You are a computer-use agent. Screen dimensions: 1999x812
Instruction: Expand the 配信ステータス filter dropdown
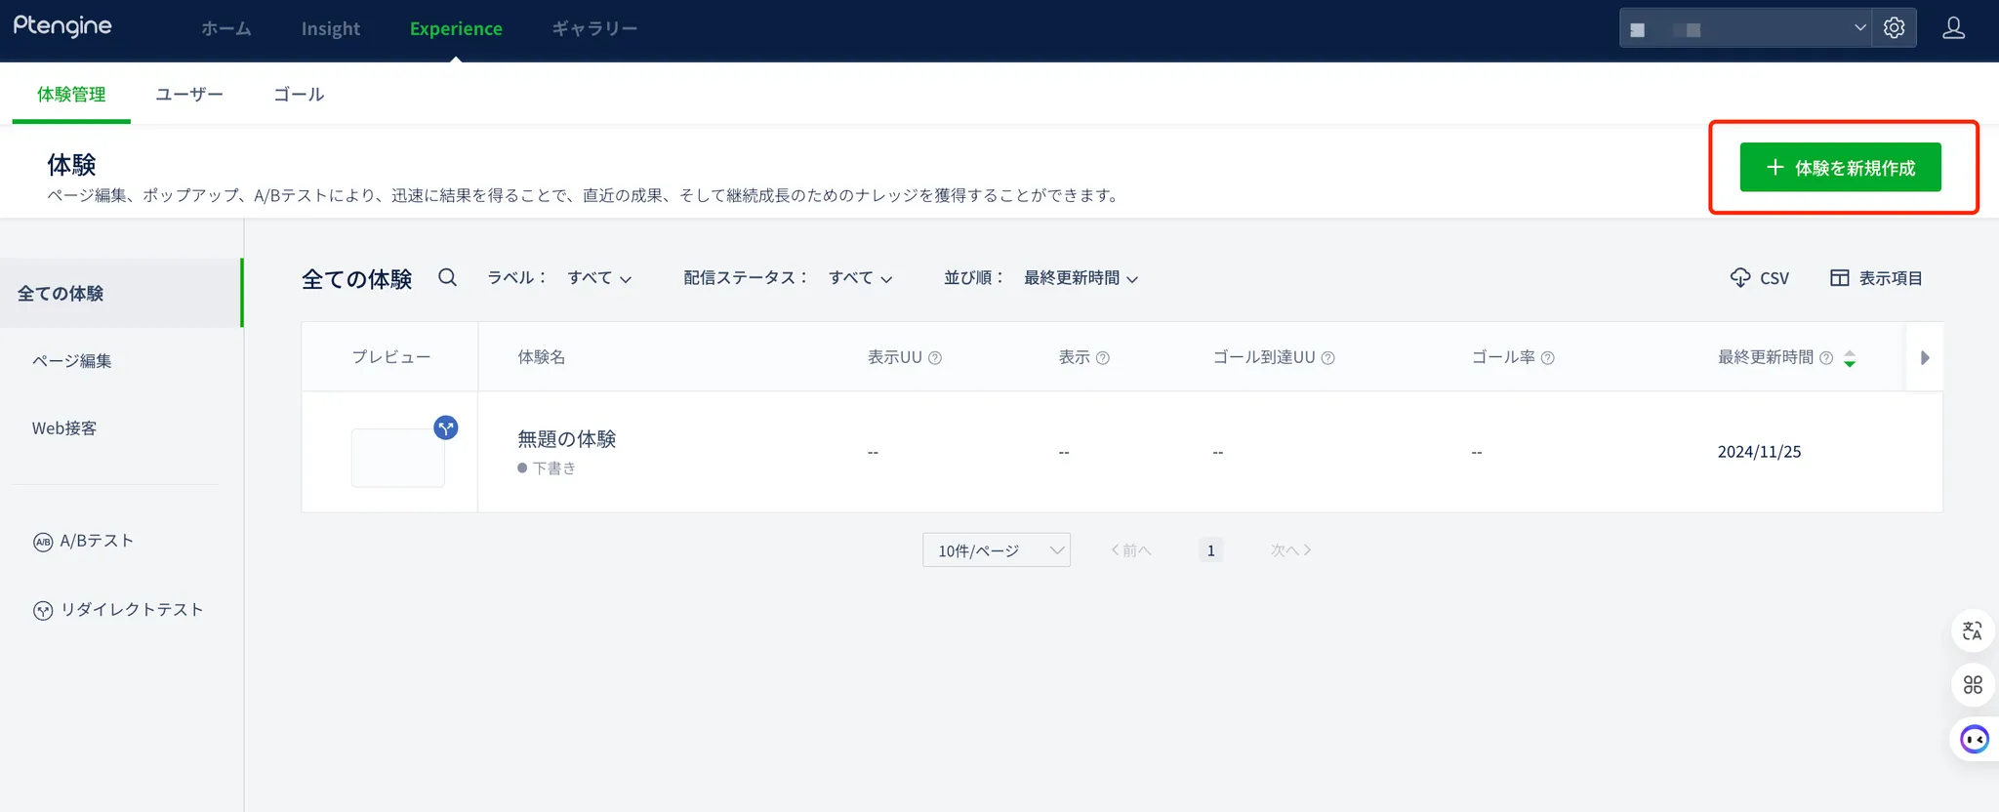point(860,278)
